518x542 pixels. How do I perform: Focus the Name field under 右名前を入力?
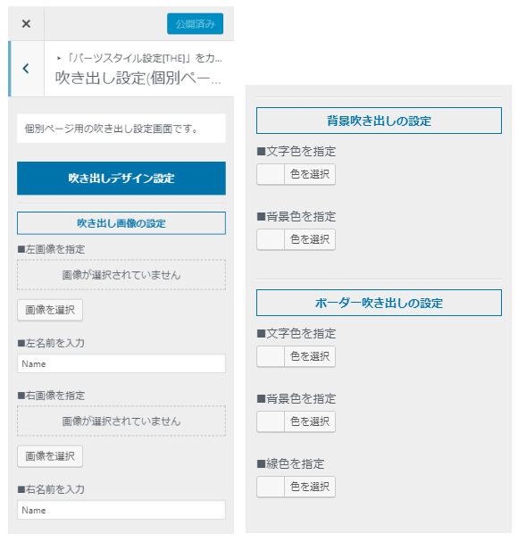pyautogui.click(x=121, y=510)
